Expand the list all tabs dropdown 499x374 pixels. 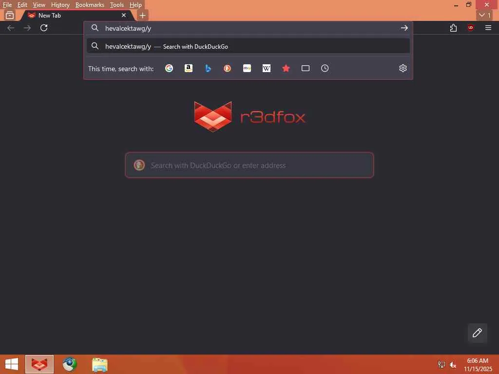coord(485,15)
